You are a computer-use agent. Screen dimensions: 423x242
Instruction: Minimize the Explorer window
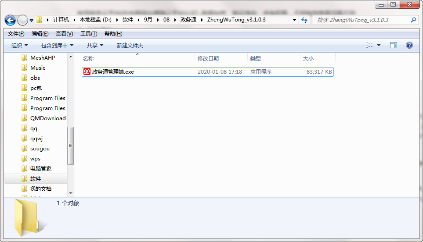pyautogui.click(x=381, y=4)
